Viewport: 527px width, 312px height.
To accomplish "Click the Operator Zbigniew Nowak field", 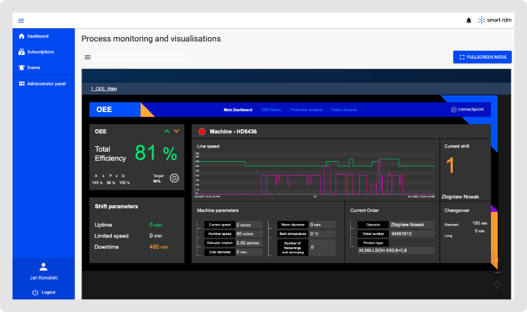I will pos(412,225).
